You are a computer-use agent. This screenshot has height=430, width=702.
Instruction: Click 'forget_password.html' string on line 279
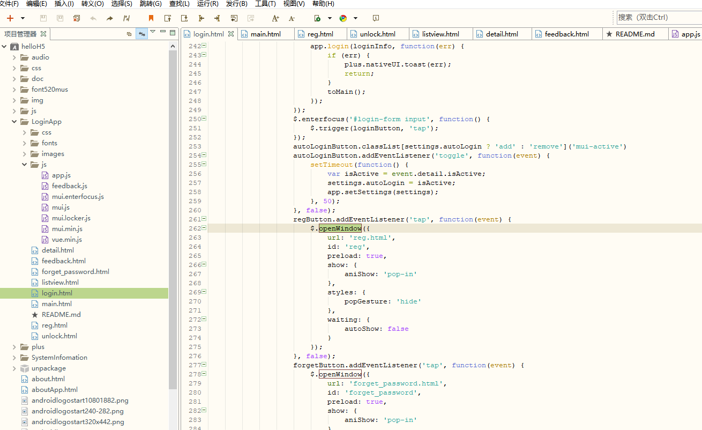[396, 383]
